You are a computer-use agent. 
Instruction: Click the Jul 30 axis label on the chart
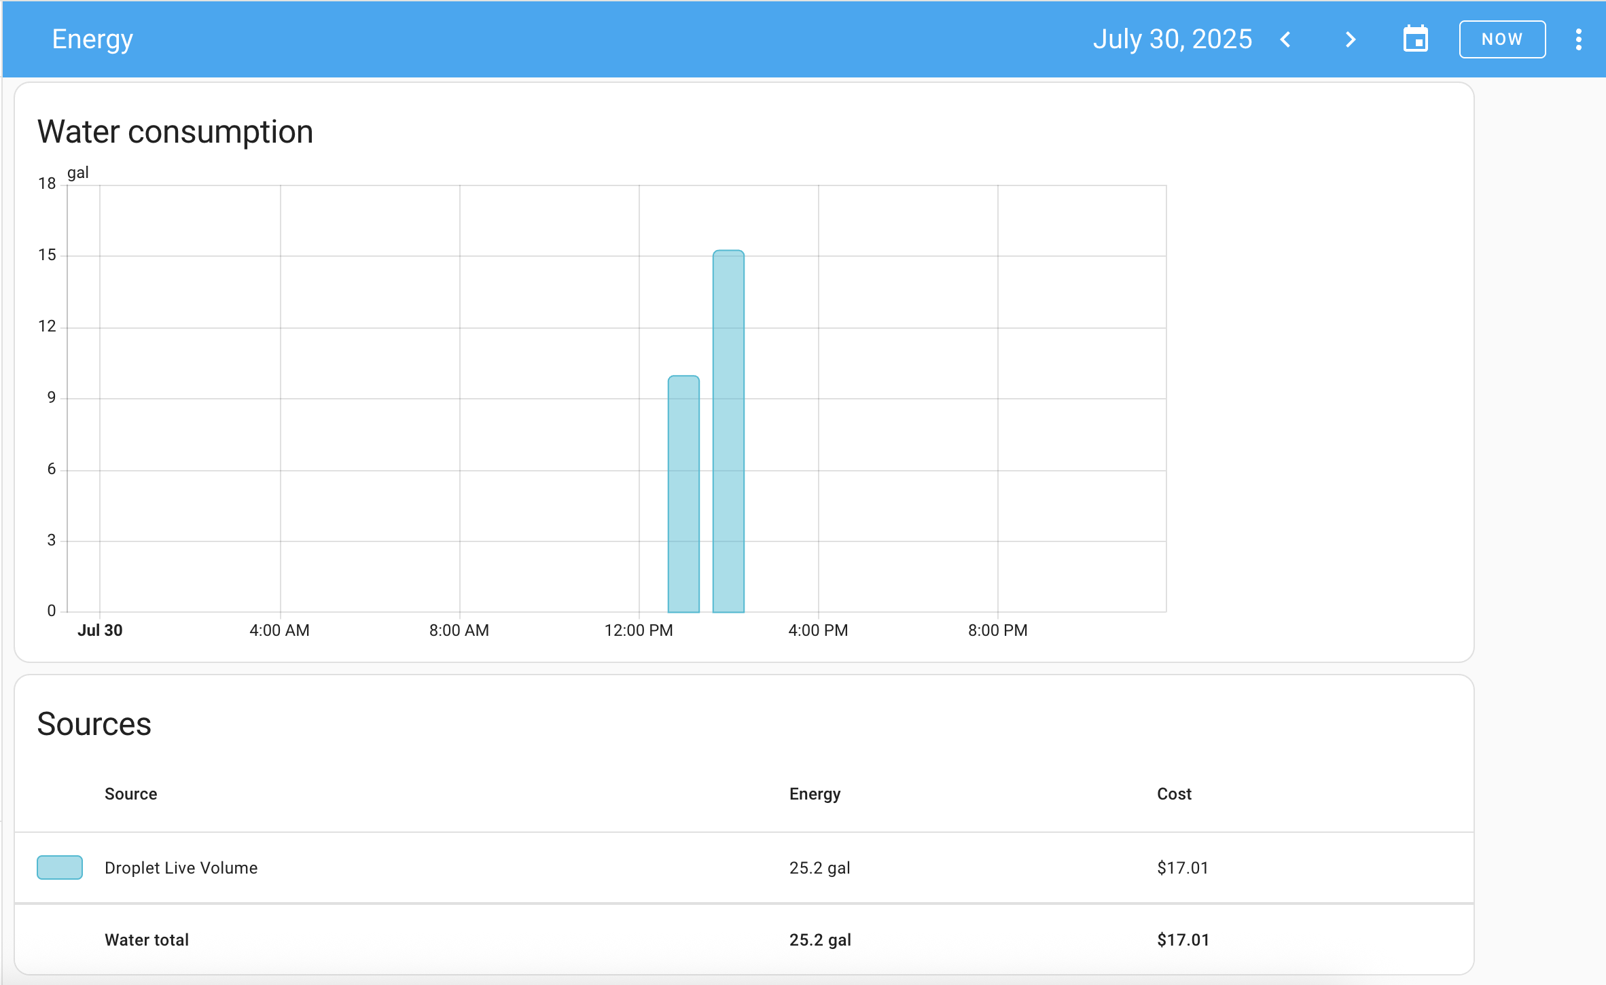(x=101, y=630)
